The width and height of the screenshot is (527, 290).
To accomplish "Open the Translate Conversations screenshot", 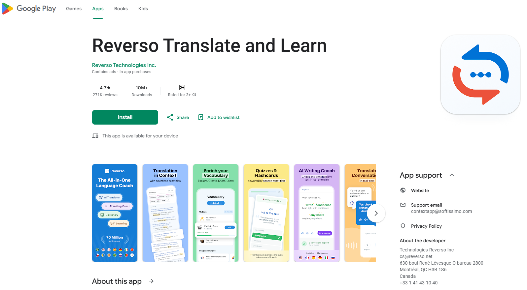I will [x=360, y=213].
